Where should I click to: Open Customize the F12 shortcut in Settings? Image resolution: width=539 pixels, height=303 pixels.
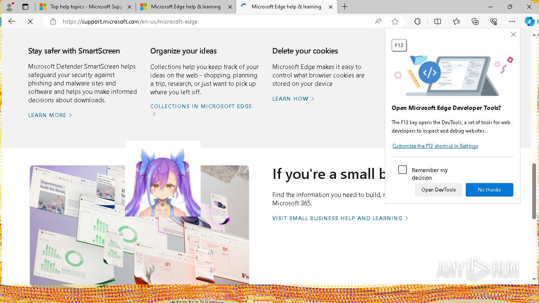tap(435, 146)
